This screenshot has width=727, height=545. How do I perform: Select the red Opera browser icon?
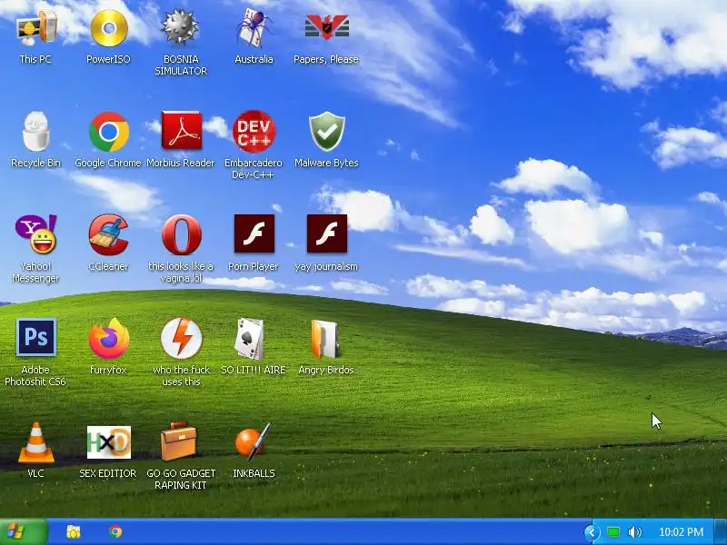[x=181, y=234]
